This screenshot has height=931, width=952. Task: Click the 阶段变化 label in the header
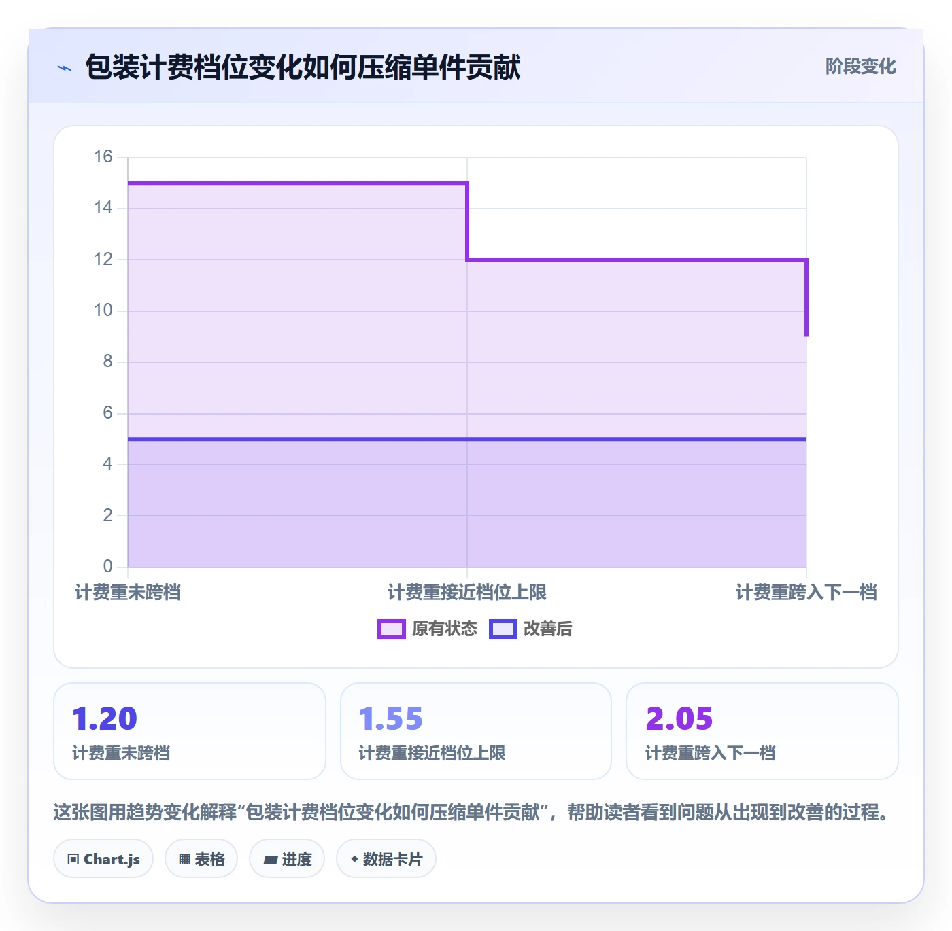point(860,67)
